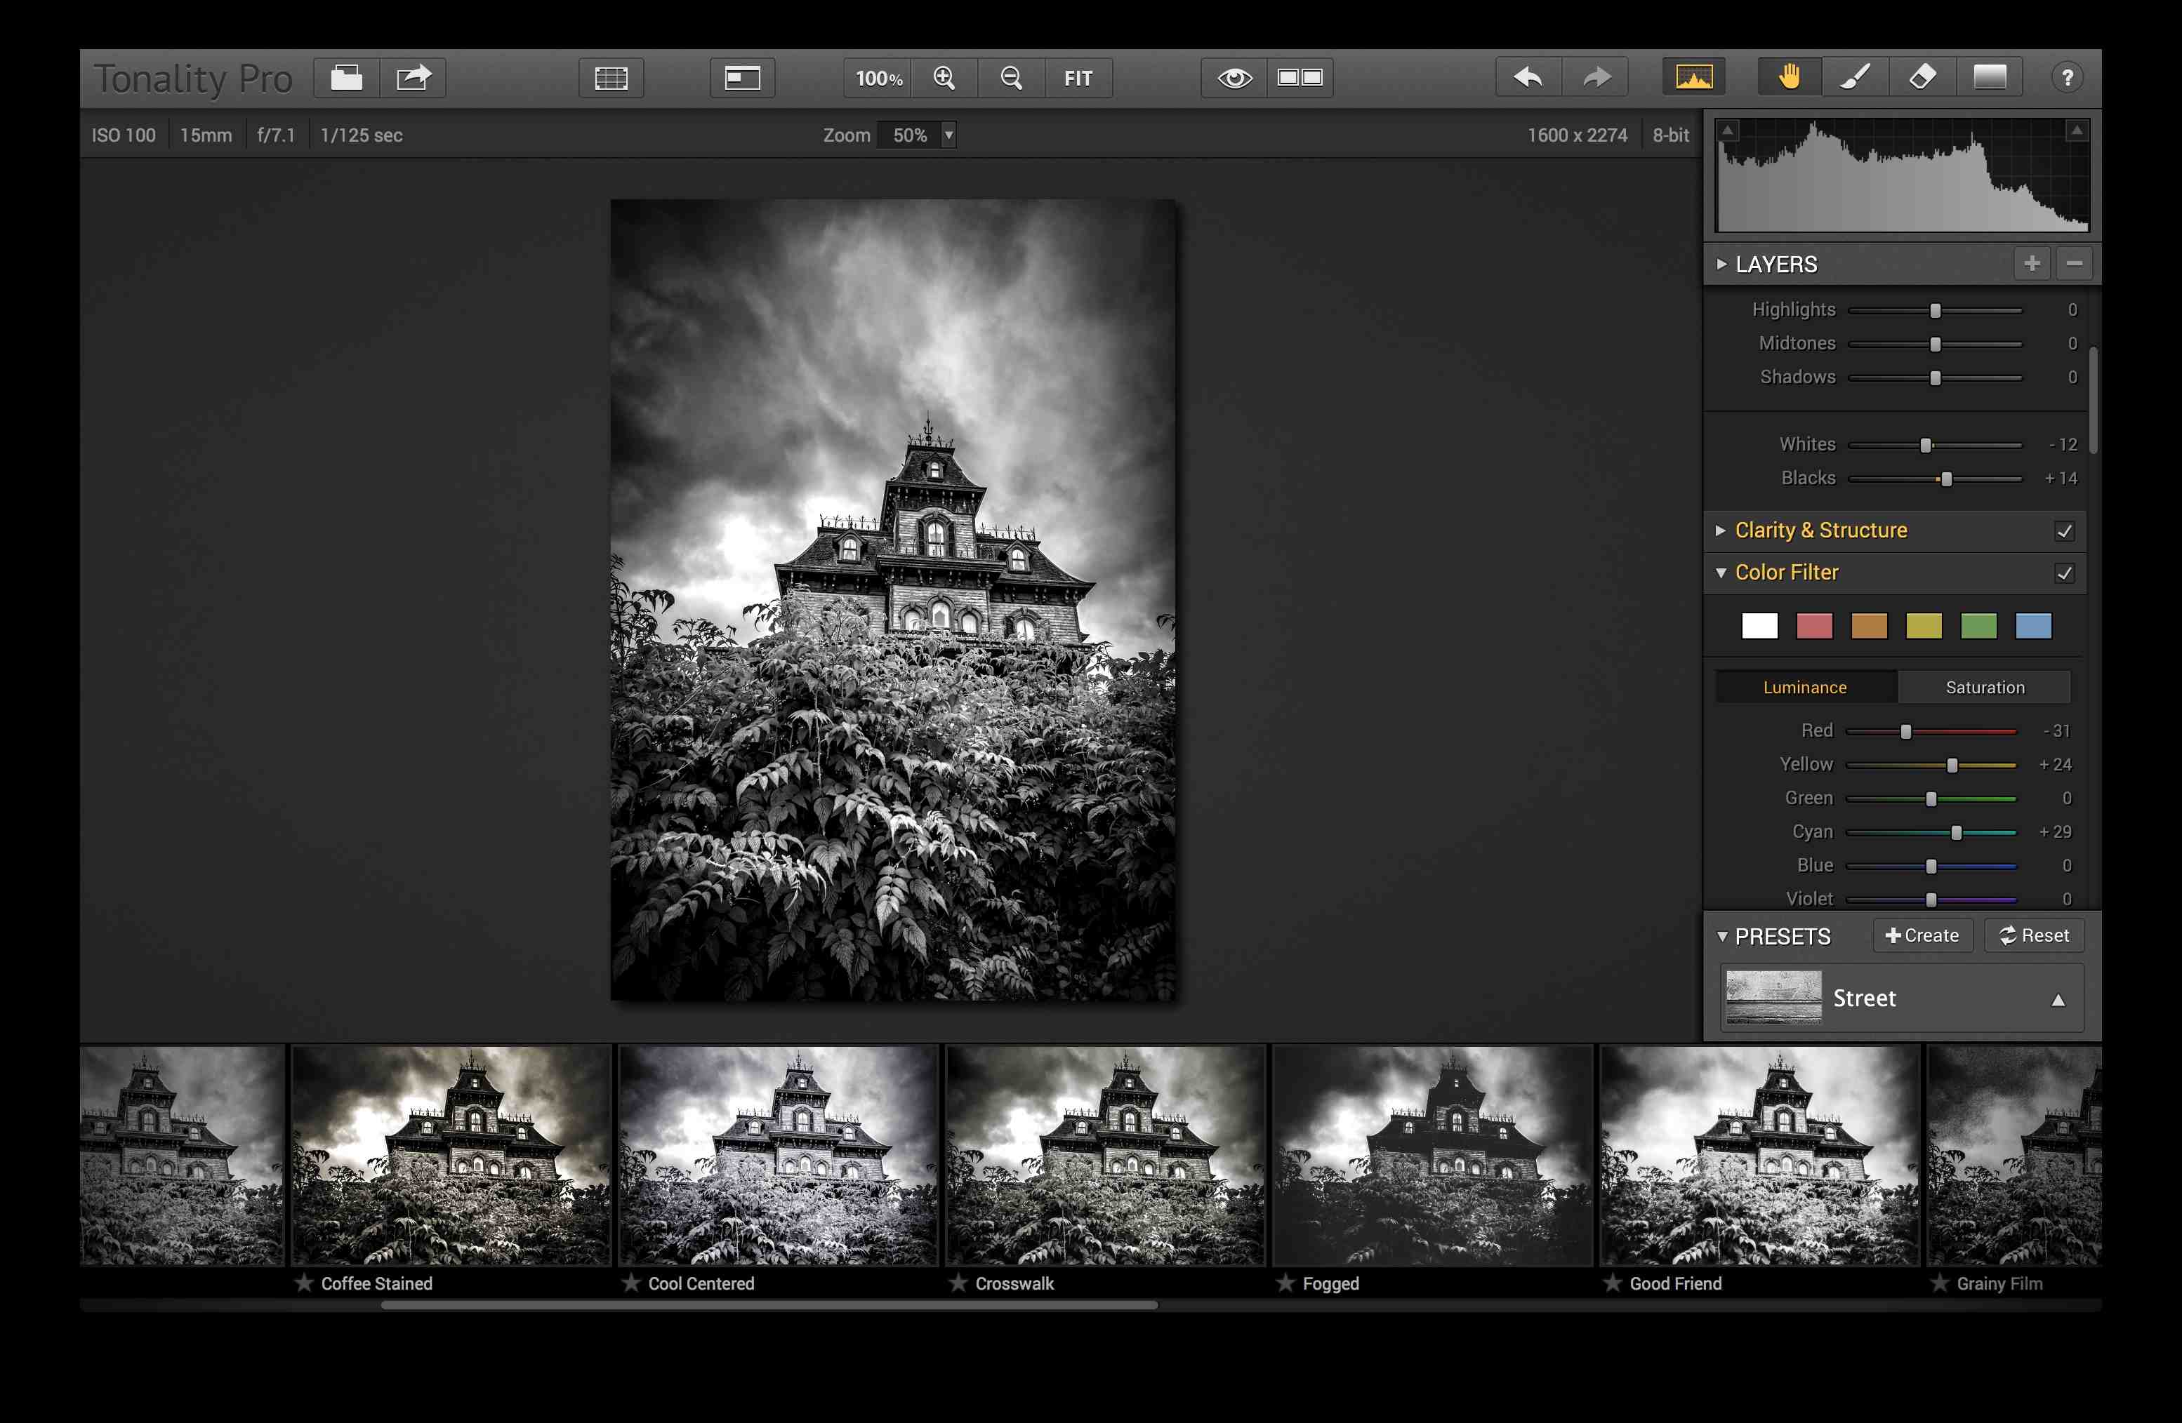Viewport: 2182px width, 1423px height.
Task: Uncheck the Color Filter checkbox
Action: point(2064,573)
